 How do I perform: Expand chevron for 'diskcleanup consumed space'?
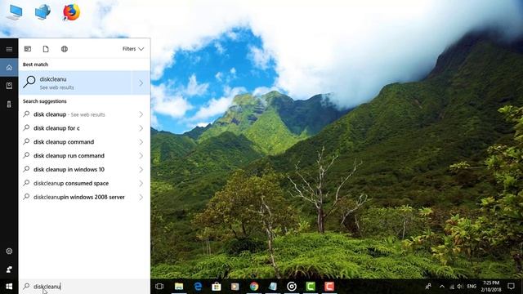click(x=141, y=183)
